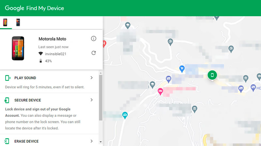Expand Erase Device with its chevron

(92, 141)
